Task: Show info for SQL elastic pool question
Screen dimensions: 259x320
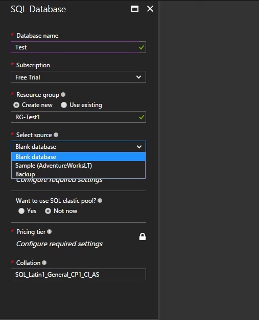Action: tap(100, 200)
